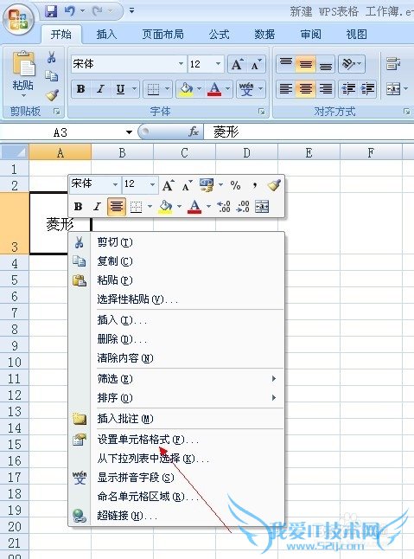Switch to the 视图 ribbon tab

click(x=356, y=35)
